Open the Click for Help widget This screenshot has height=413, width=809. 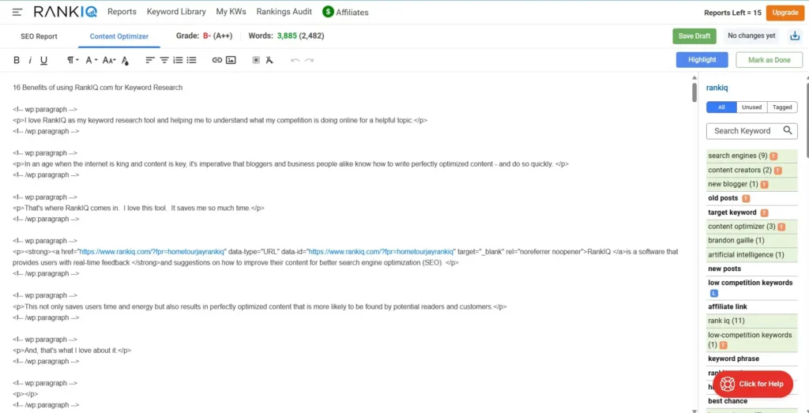(x=753, y=384)
